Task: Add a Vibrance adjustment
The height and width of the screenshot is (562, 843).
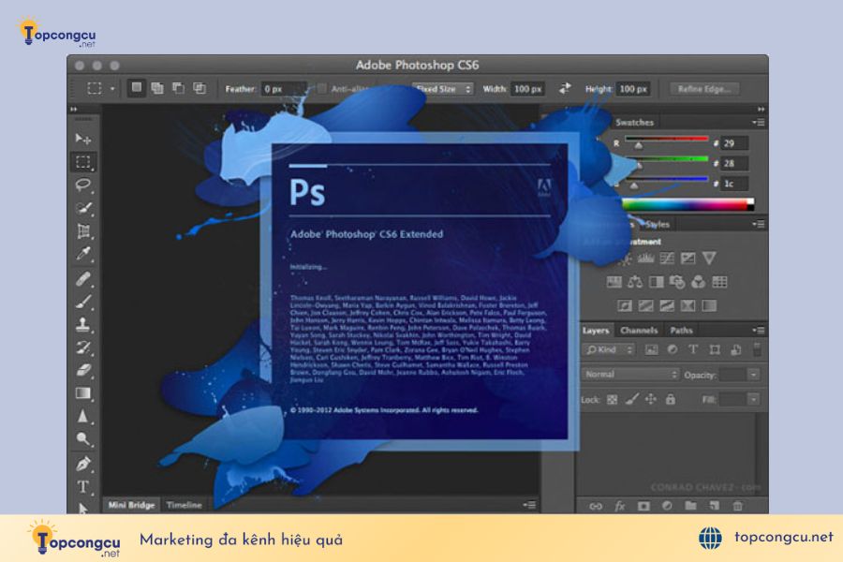Action: click(x=709, y=259)
